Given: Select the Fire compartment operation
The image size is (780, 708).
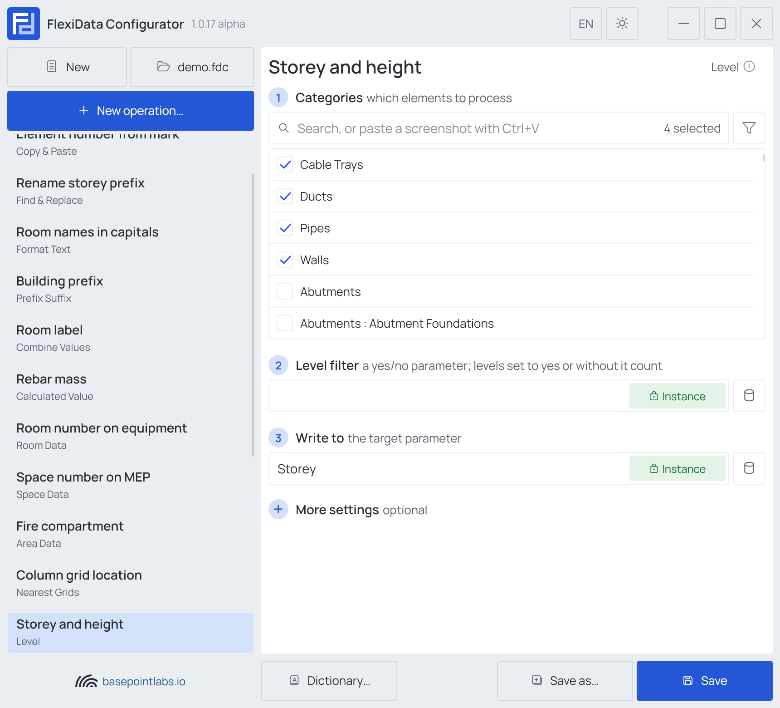Looking at the screenshot, I should click(130, 534).
